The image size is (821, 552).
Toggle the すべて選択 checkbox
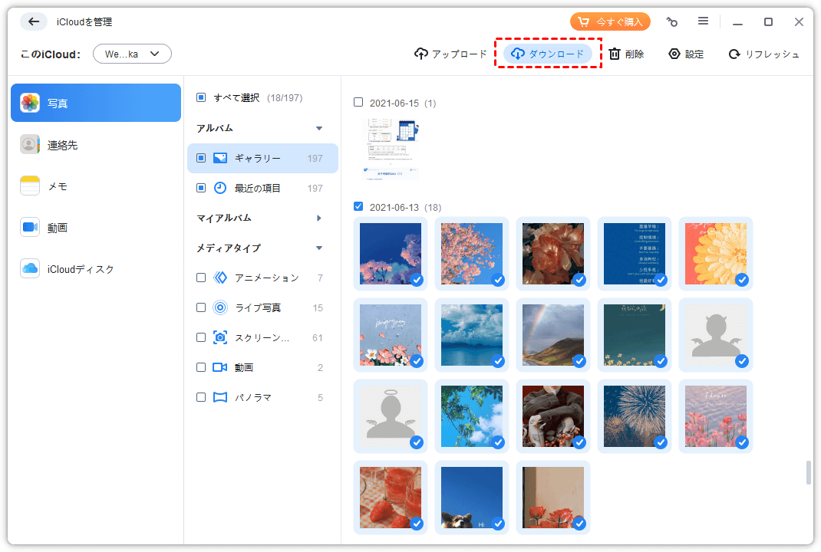click(201, 97)
